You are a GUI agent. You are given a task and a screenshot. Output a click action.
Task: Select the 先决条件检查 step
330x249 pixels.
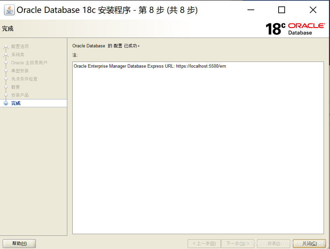pos(24,79)
